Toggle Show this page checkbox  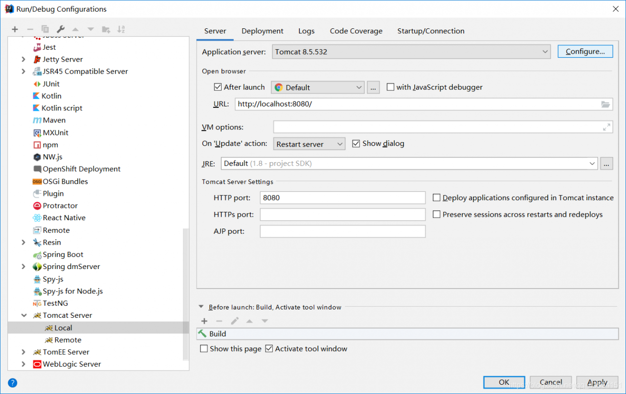204,349
